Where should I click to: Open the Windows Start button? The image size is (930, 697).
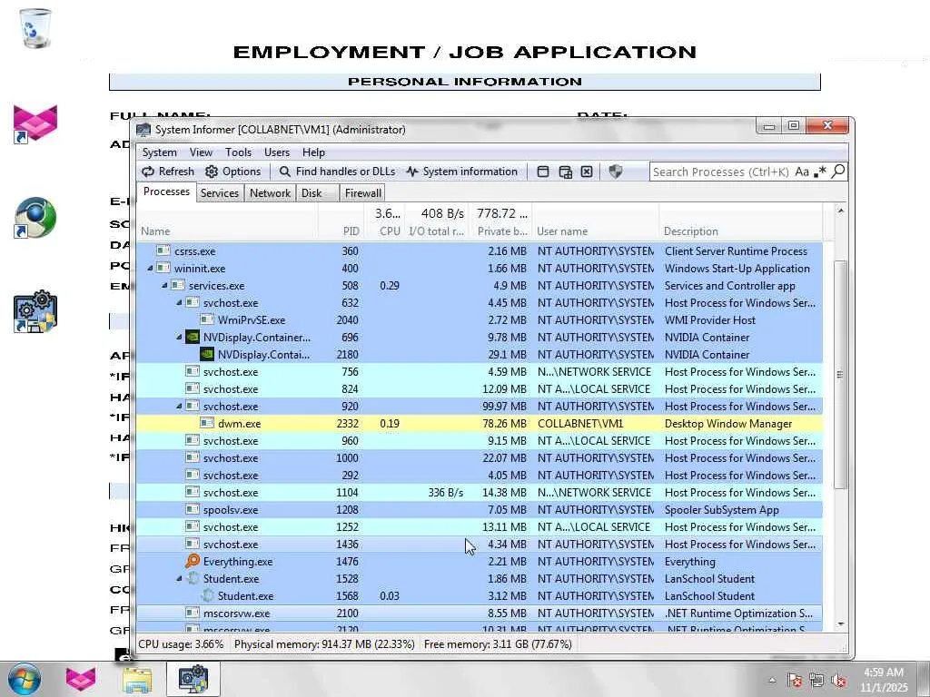point(24,679)
